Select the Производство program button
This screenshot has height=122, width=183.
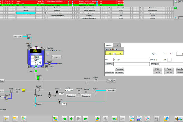110,72
